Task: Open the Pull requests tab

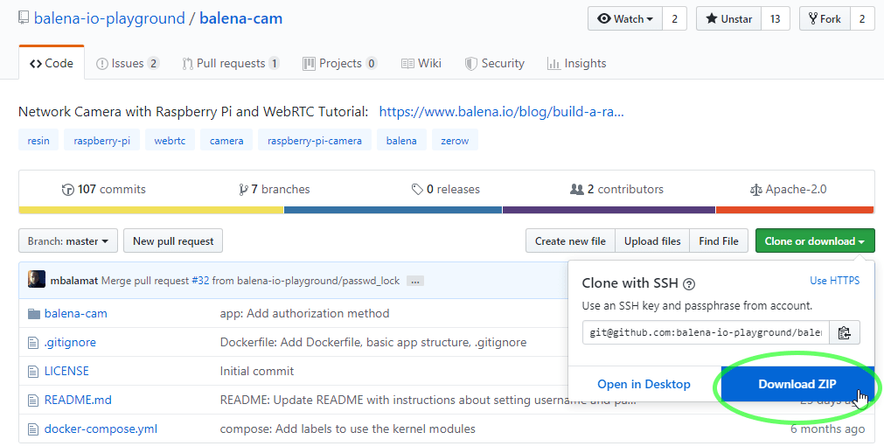Action: (x=231, y=63)
